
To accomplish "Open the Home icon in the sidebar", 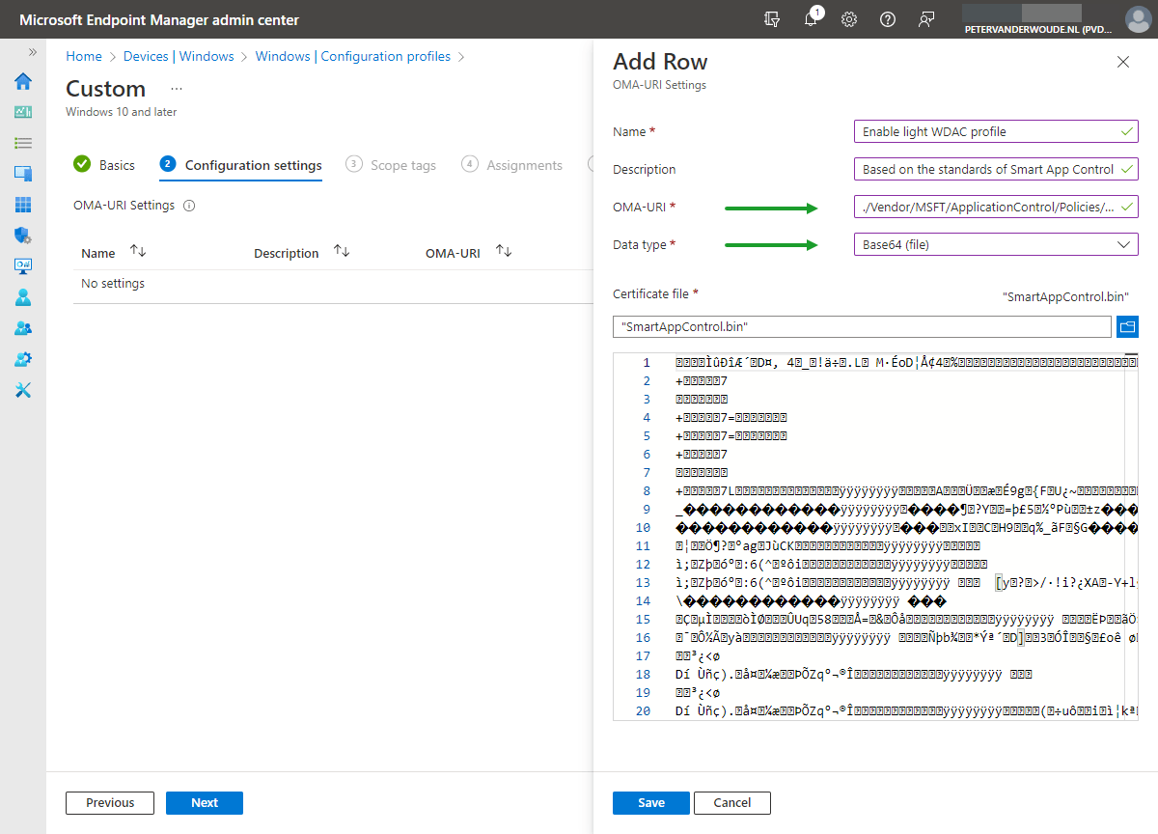I will tap(20, 82).
